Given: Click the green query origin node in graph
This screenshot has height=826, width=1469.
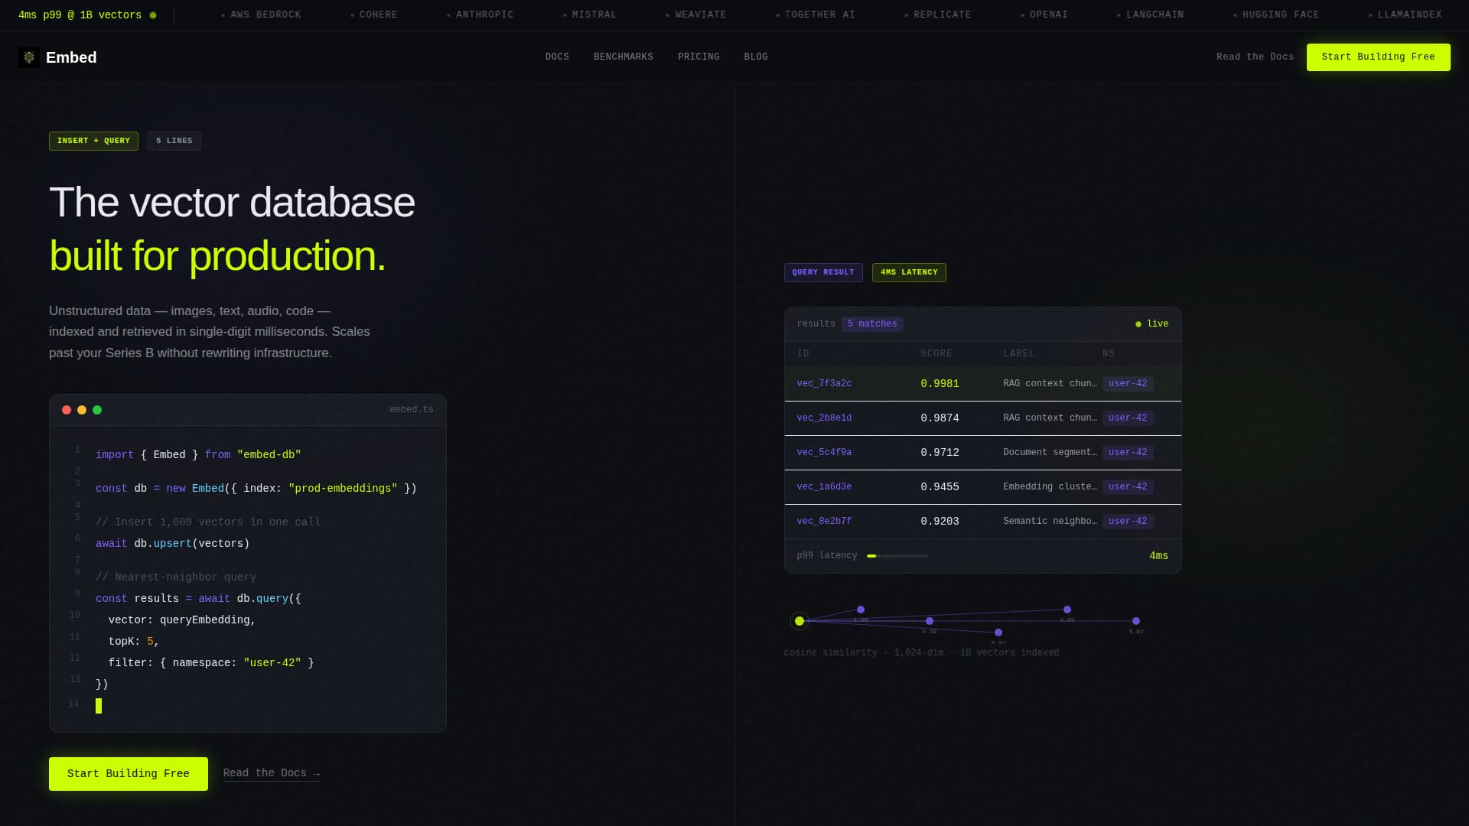Looking at the screenshot, I should 800,621.
